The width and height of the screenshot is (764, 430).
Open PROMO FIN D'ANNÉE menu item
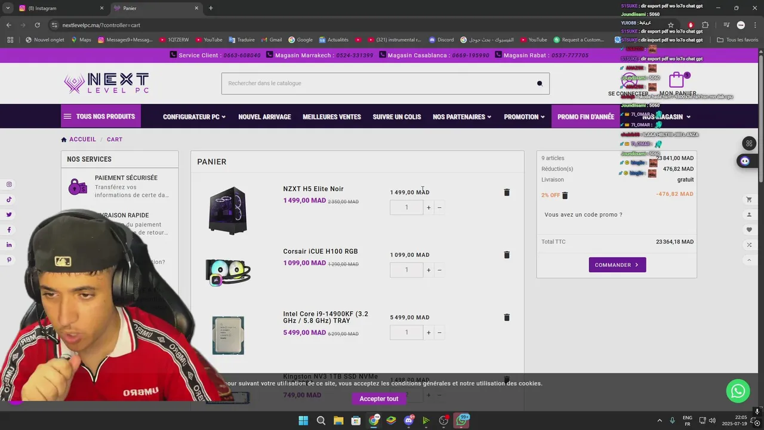coord(586,117)
